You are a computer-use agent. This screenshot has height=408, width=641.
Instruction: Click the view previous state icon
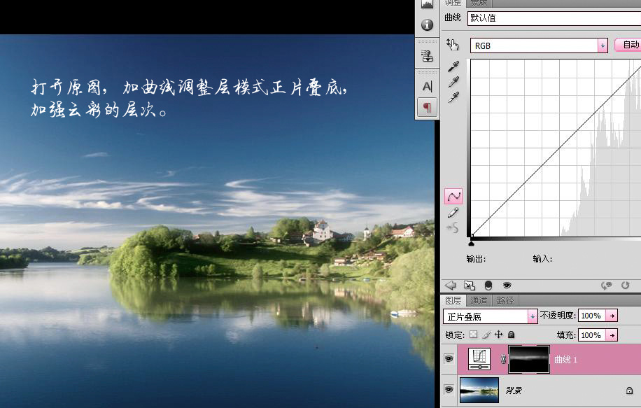607,286
